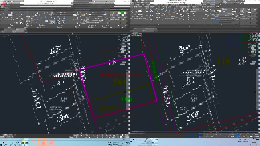Viewport: 260px width, 146px height.
Task: Click the green 'Ont' text in drawing
Action: click(127, 99)
